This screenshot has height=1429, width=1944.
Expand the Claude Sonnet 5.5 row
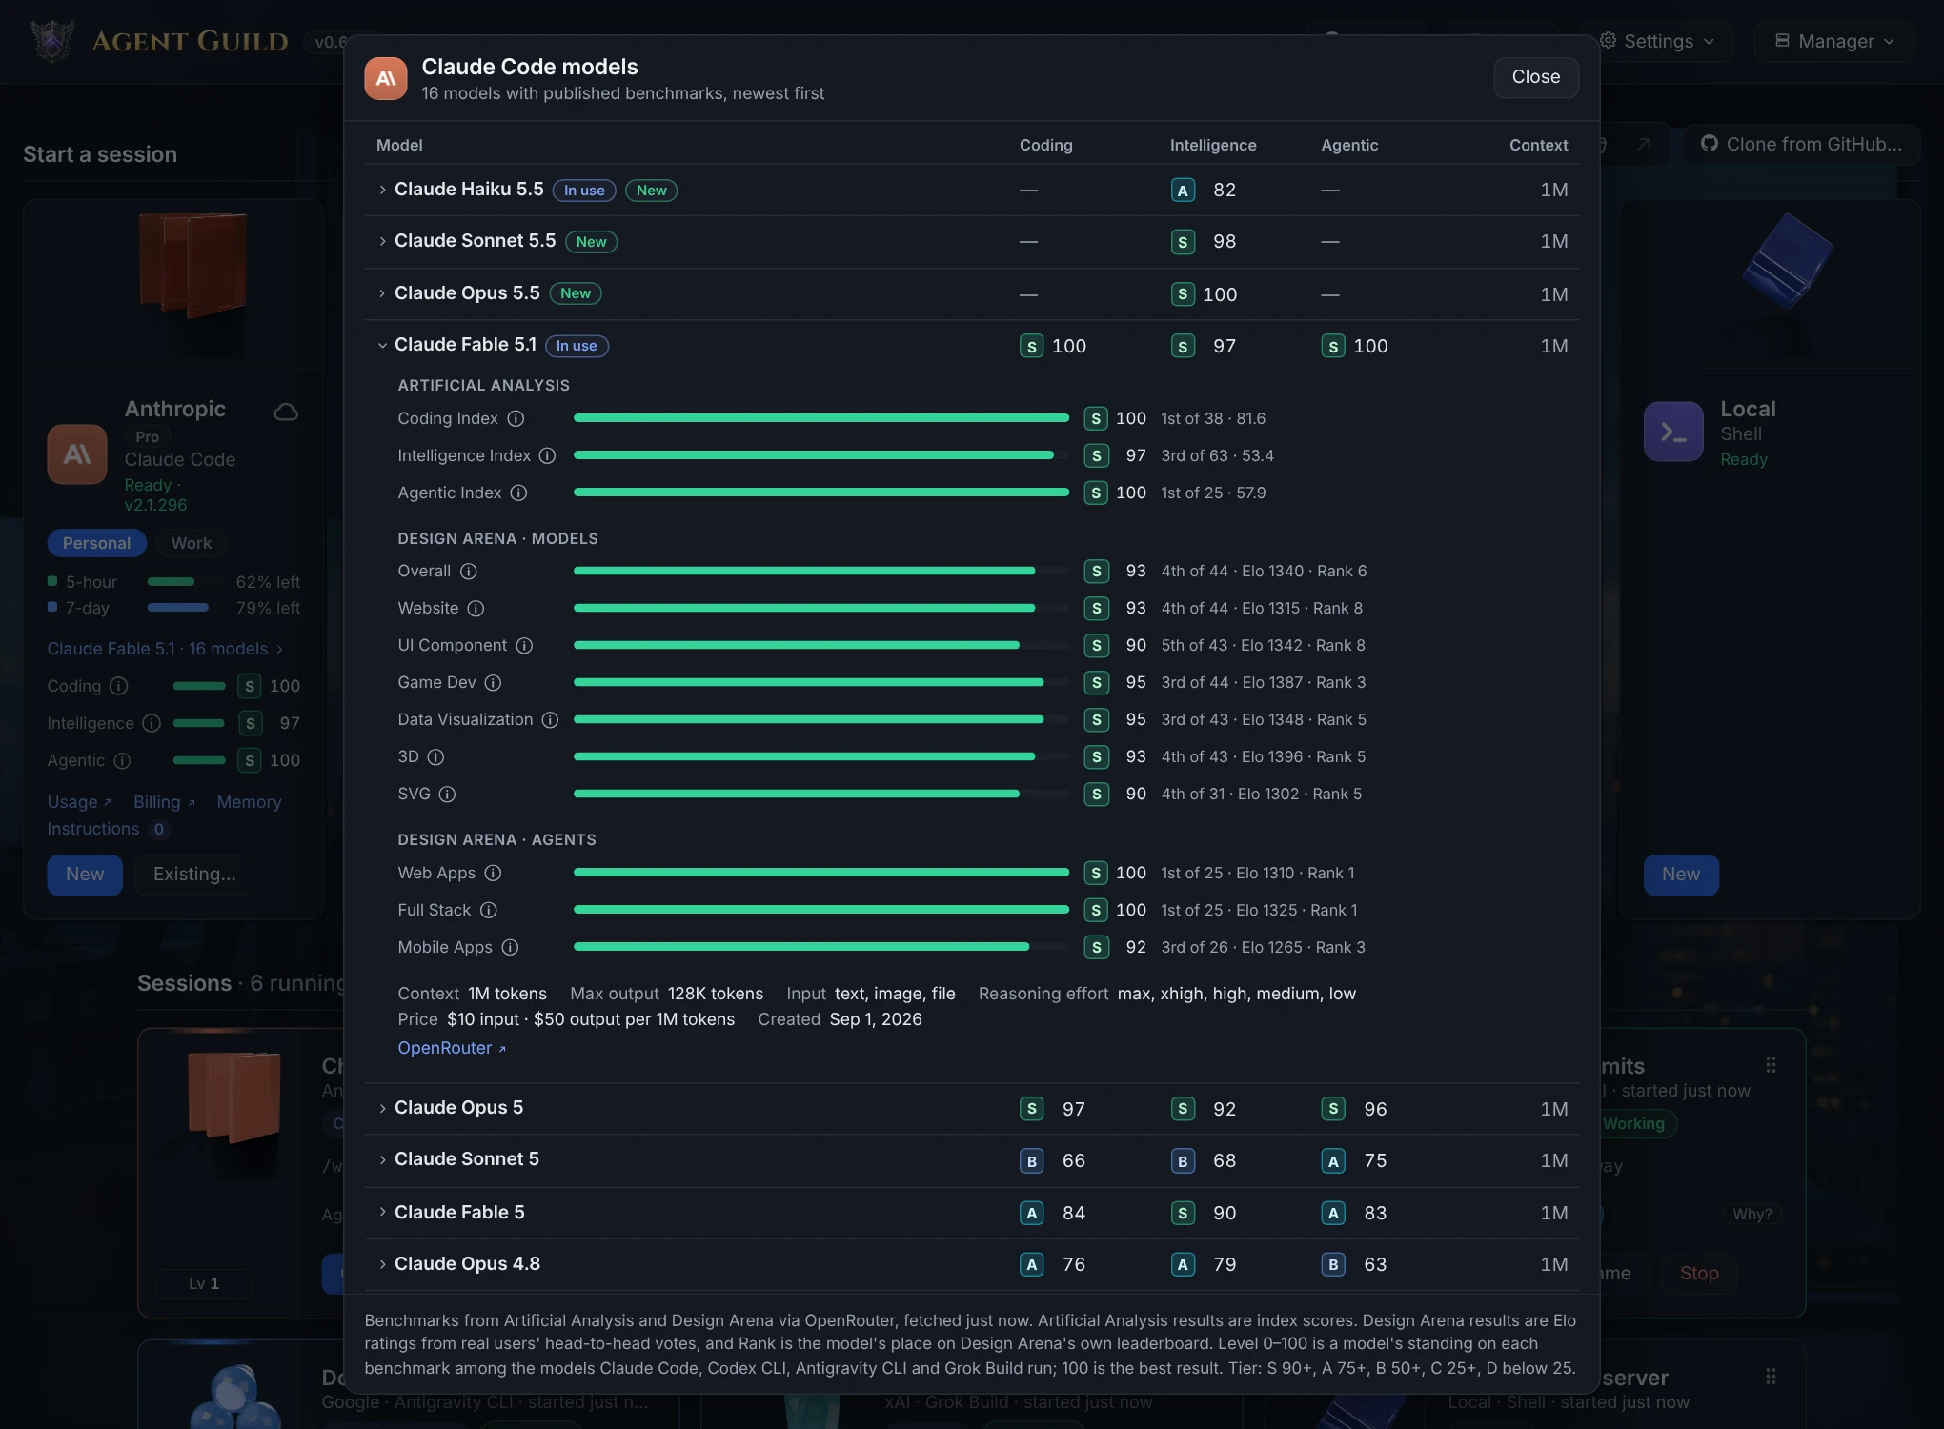(x=971, y=241)
